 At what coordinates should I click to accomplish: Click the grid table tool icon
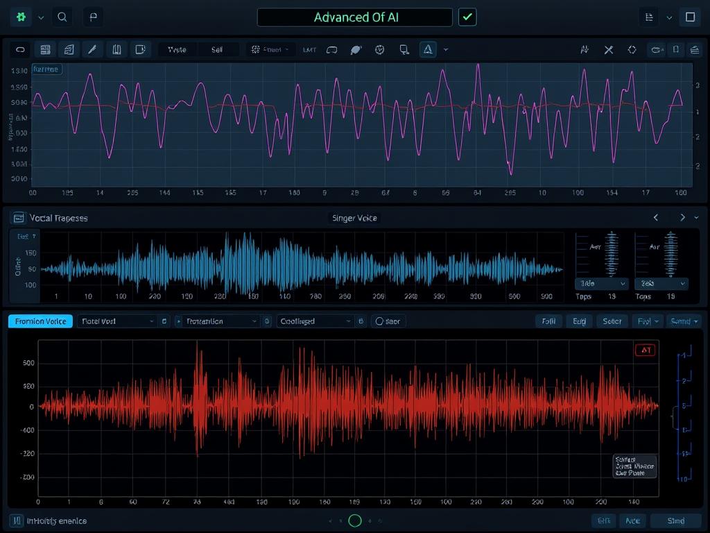coord(45,49)
